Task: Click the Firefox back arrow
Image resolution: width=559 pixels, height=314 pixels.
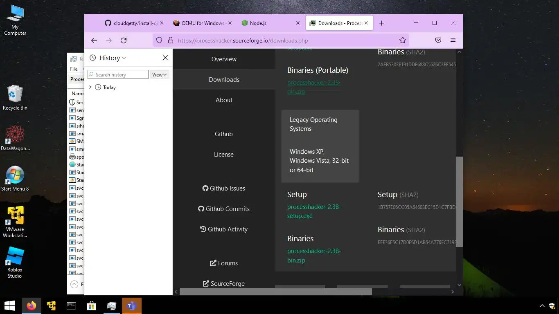Action: tap(94, 40)
